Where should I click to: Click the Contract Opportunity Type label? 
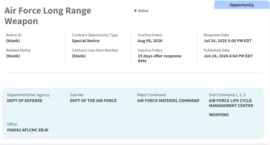[95, 35]
